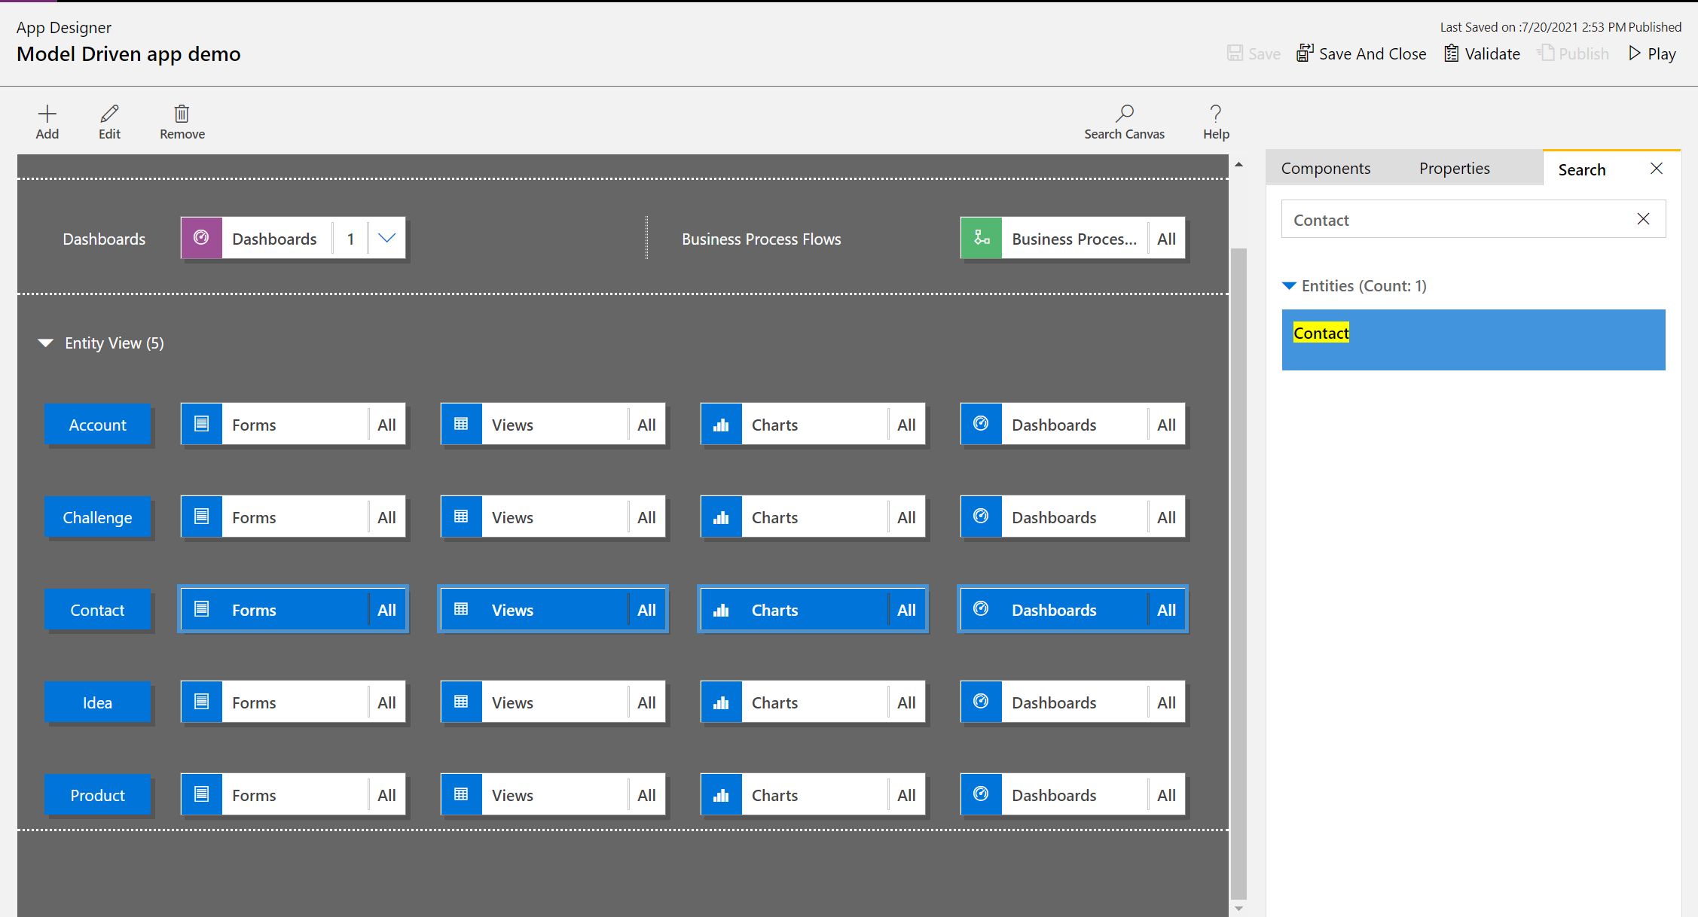1698x917 pixels.
Task: Scroll down in the Entity View list
Action: 1239,909
